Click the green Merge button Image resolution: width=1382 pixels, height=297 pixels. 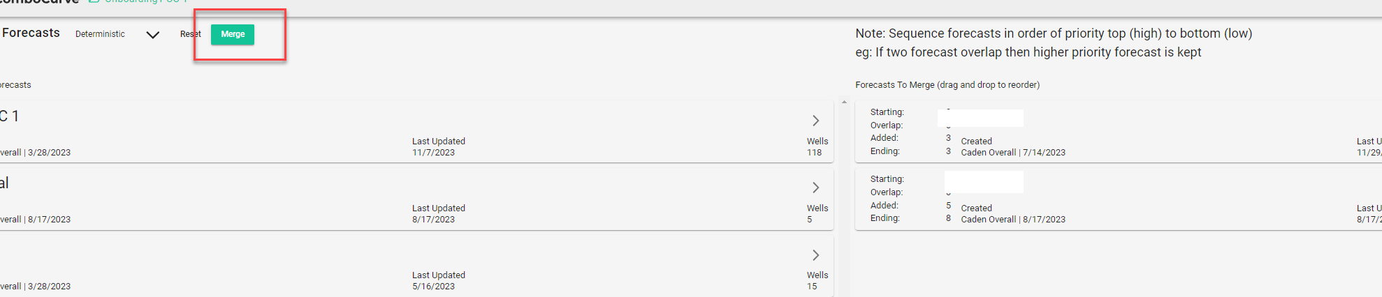(x=233, y=34)
